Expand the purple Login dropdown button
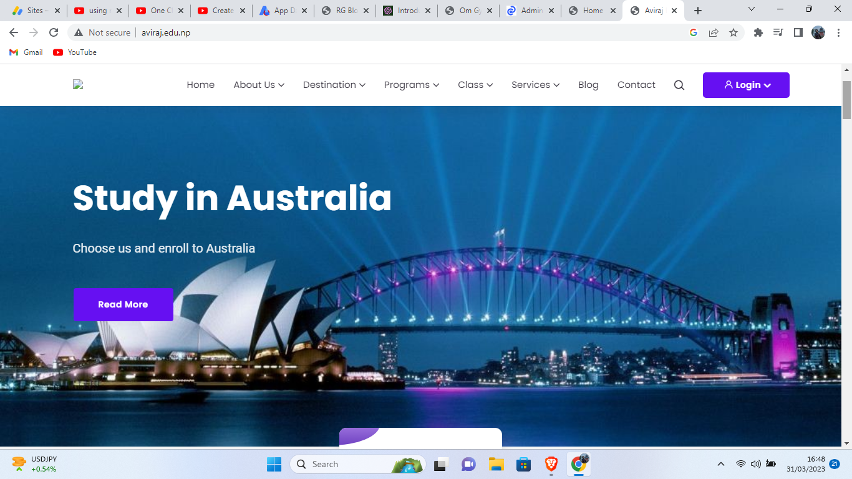 746,85
